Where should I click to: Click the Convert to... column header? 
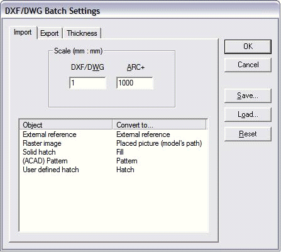coord(160,125)
